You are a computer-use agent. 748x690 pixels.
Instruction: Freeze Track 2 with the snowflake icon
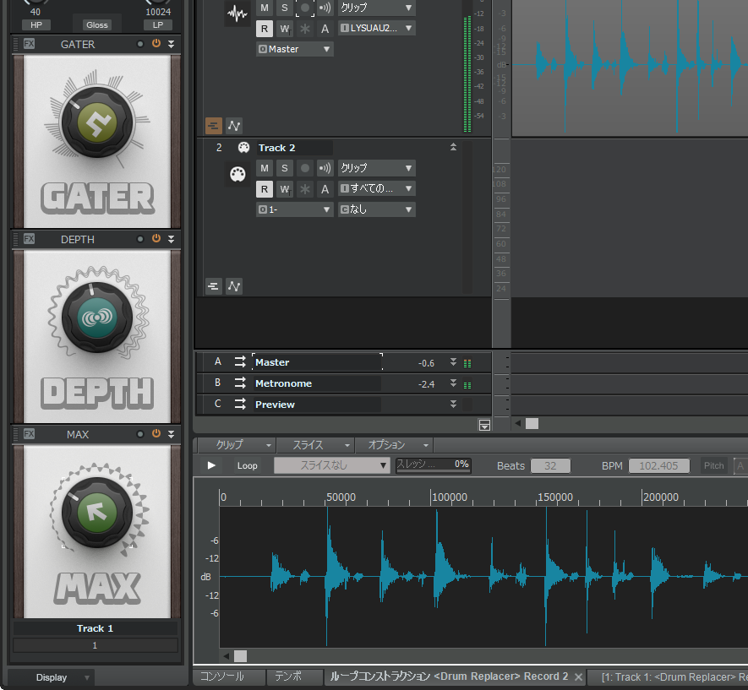(x=305, y=189)
